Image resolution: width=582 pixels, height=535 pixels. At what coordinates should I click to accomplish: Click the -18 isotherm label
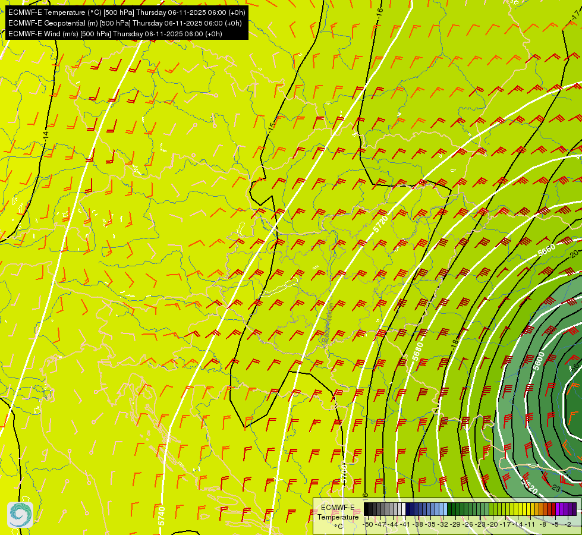(x=454, y=344)
